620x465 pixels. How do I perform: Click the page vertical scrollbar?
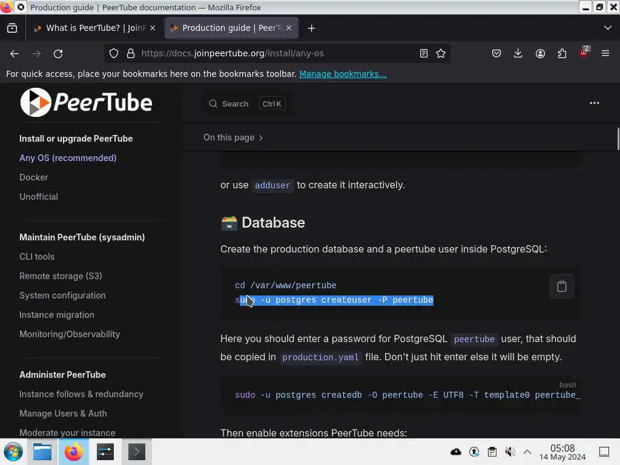click(x=618, y=139)
